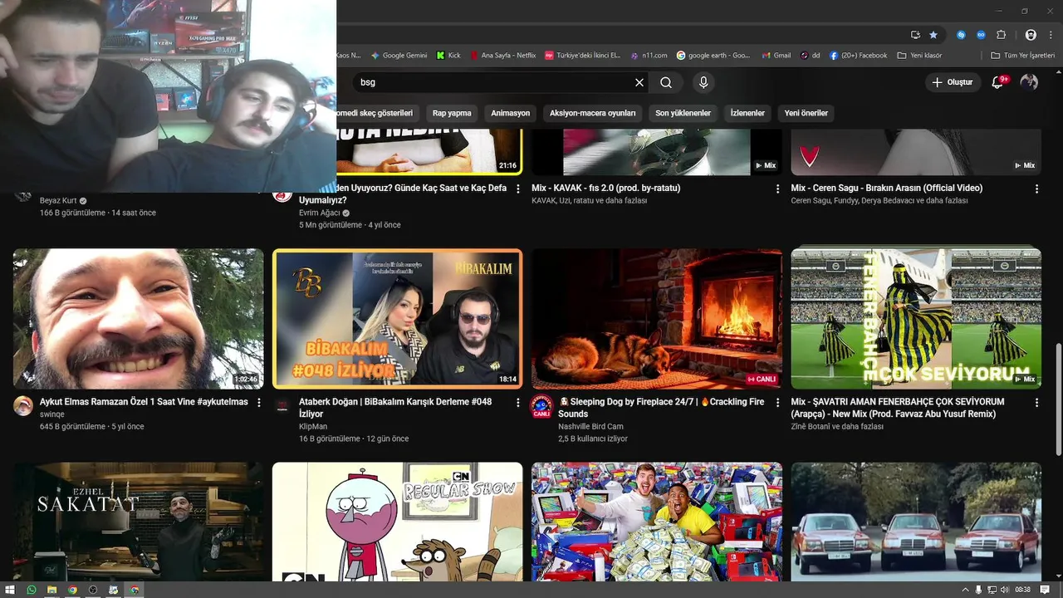Open the (20+) Facebook bookmark
1063x598 pixels.
(x=858, y=56)
